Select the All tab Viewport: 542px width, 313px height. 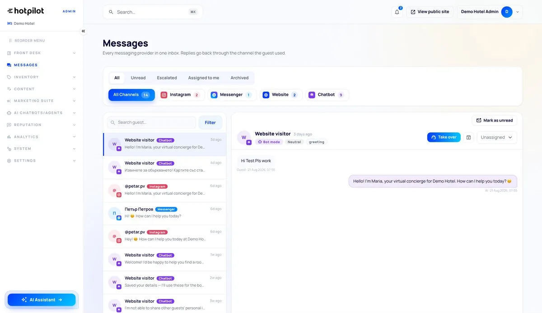tap(117, 78)
